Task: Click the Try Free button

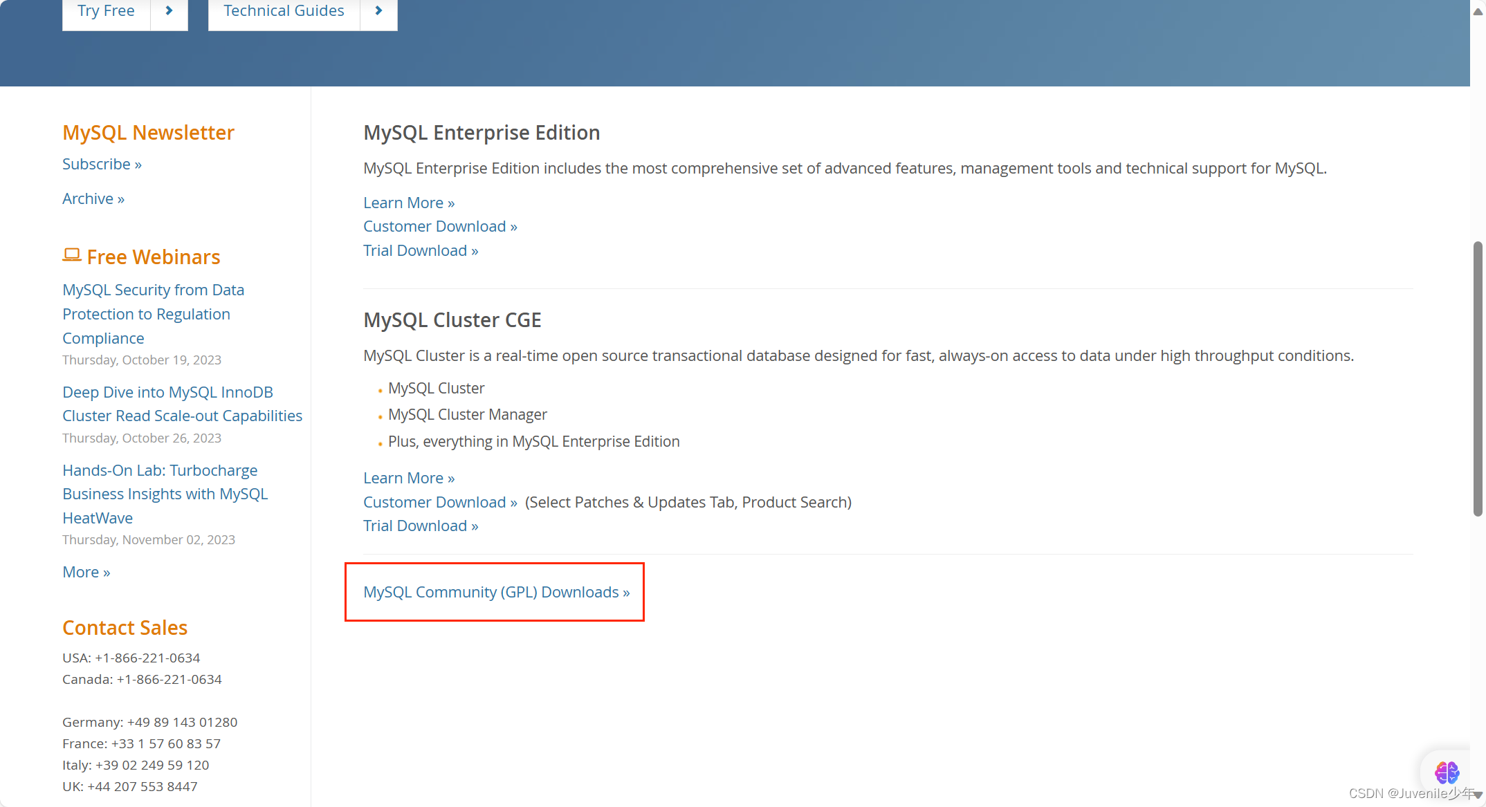Action: tap(106, 12)
